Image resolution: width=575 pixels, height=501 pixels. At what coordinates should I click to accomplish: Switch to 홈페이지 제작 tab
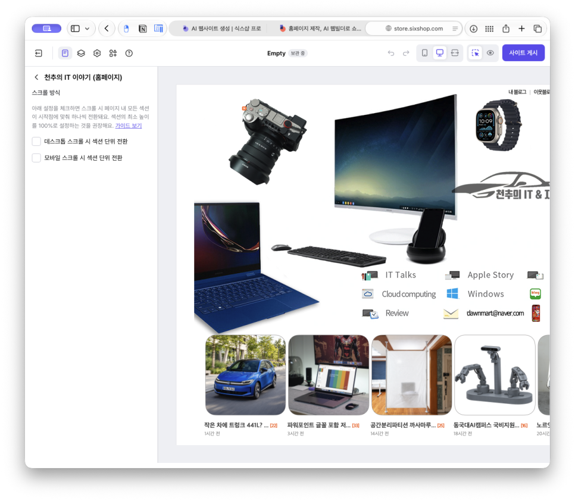pos(320,29)
